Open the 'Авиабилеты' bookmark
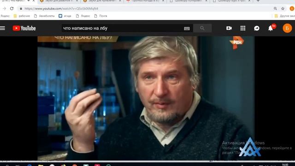295x166 pixels. pos(44,16)
